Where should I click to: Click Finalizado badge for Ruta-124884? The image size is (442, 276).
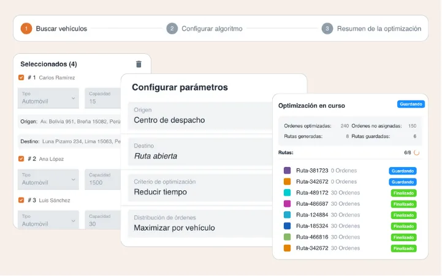point(403,215)
